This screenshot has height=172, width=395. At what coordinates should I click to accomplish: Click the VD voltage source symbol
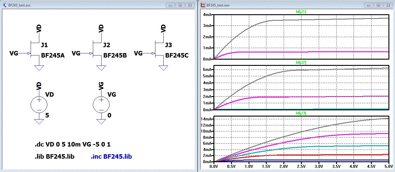click(39, 105)
